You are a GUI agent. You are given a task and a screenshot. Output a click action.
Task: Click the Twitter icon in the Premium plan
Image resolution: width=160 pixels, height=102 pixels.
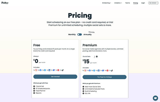point(94,70)
